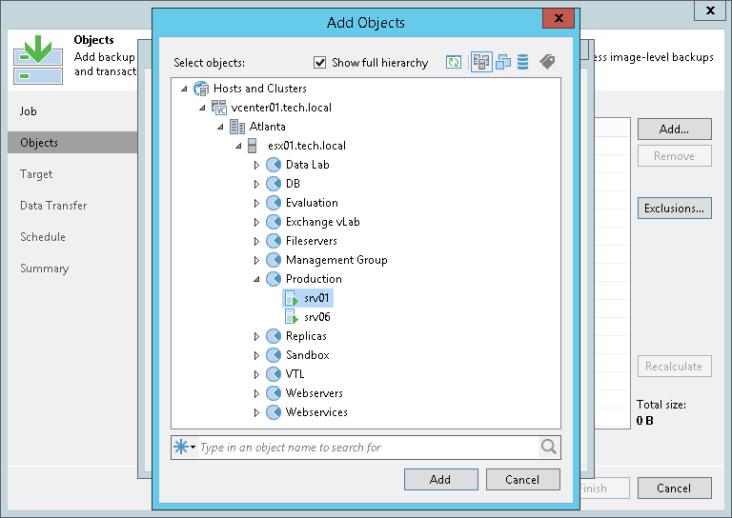Screen dimensions: 732x518
Task: Switch to Tags view icon
Action: (547, 62)
